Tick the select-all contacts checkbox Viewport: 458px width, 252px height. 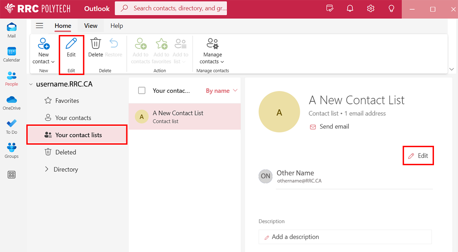click(x=142, y=91)
